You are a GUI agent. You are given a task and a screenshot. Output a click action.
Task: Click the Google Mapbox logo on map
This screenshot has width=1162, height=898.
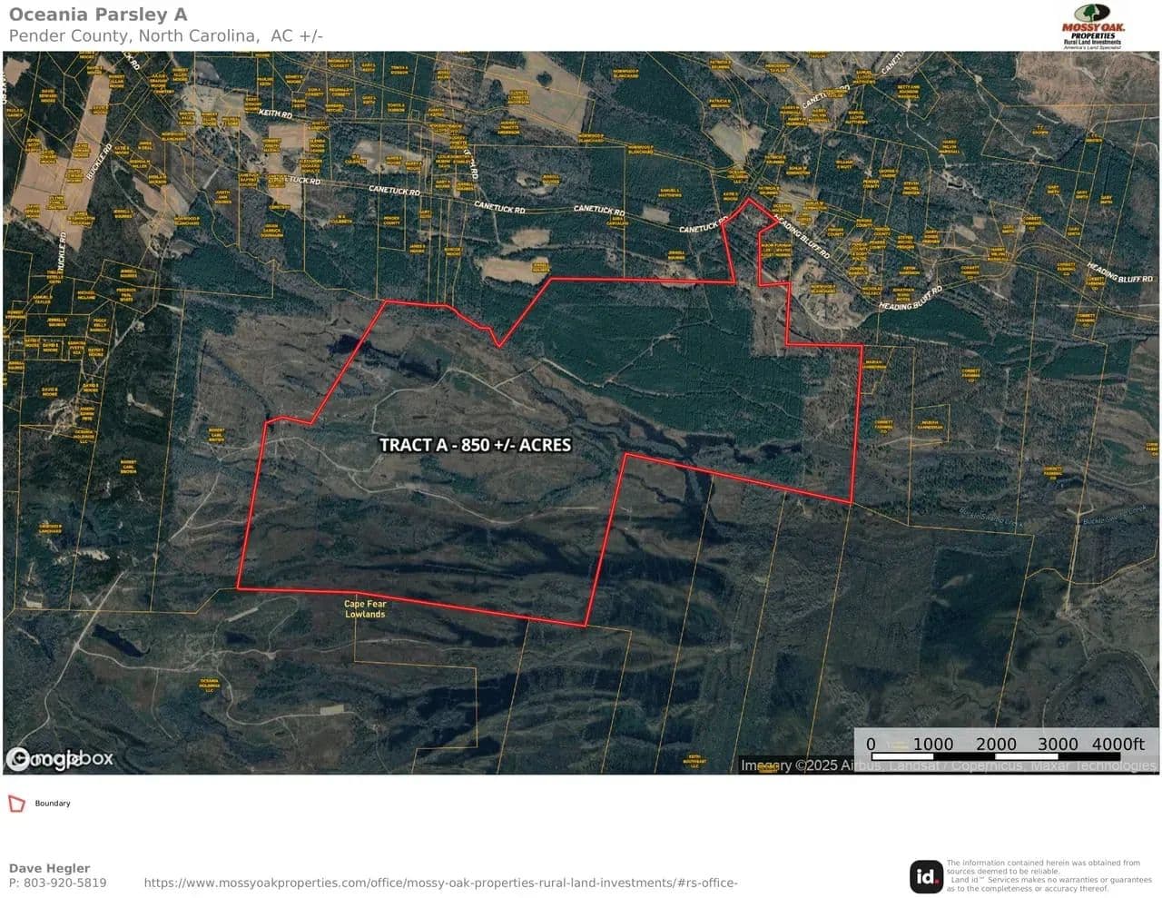60,759
